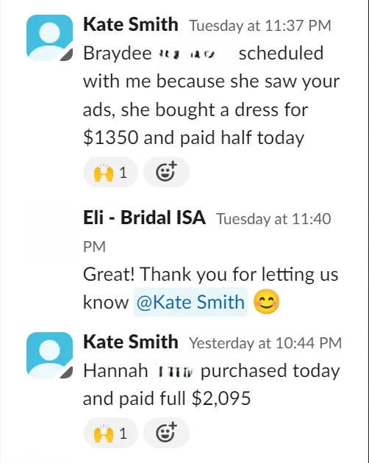Add reaction to the Braydee dress message
369x463 pixels.
point(166,172)
